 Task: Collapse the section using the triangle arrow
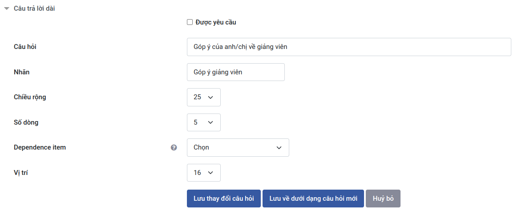click(7, 8)
